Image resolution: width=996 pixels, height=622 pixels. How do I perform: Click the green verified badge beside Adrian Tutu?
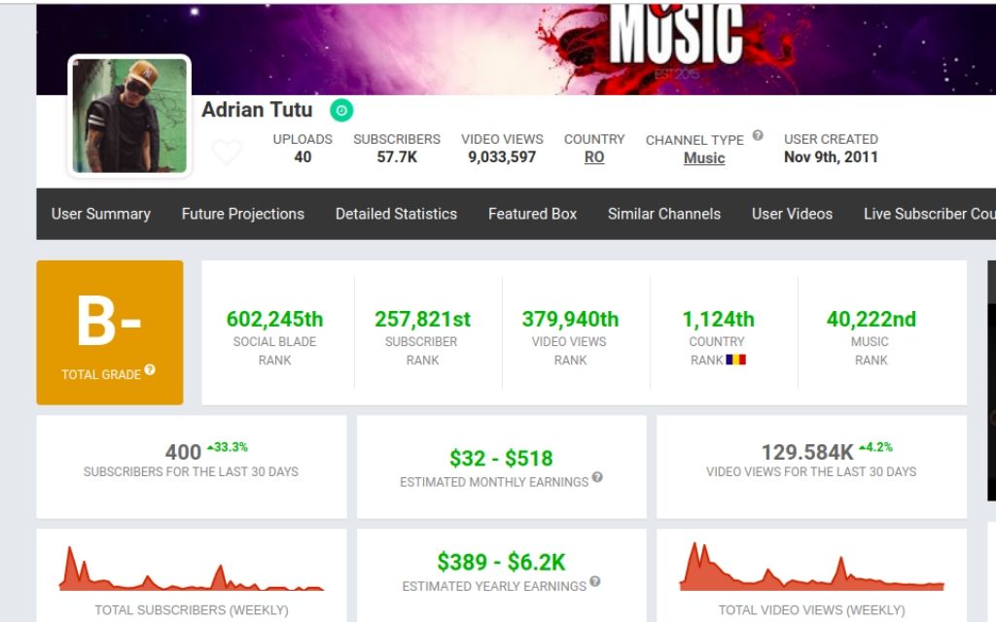[x=340, y=111]
